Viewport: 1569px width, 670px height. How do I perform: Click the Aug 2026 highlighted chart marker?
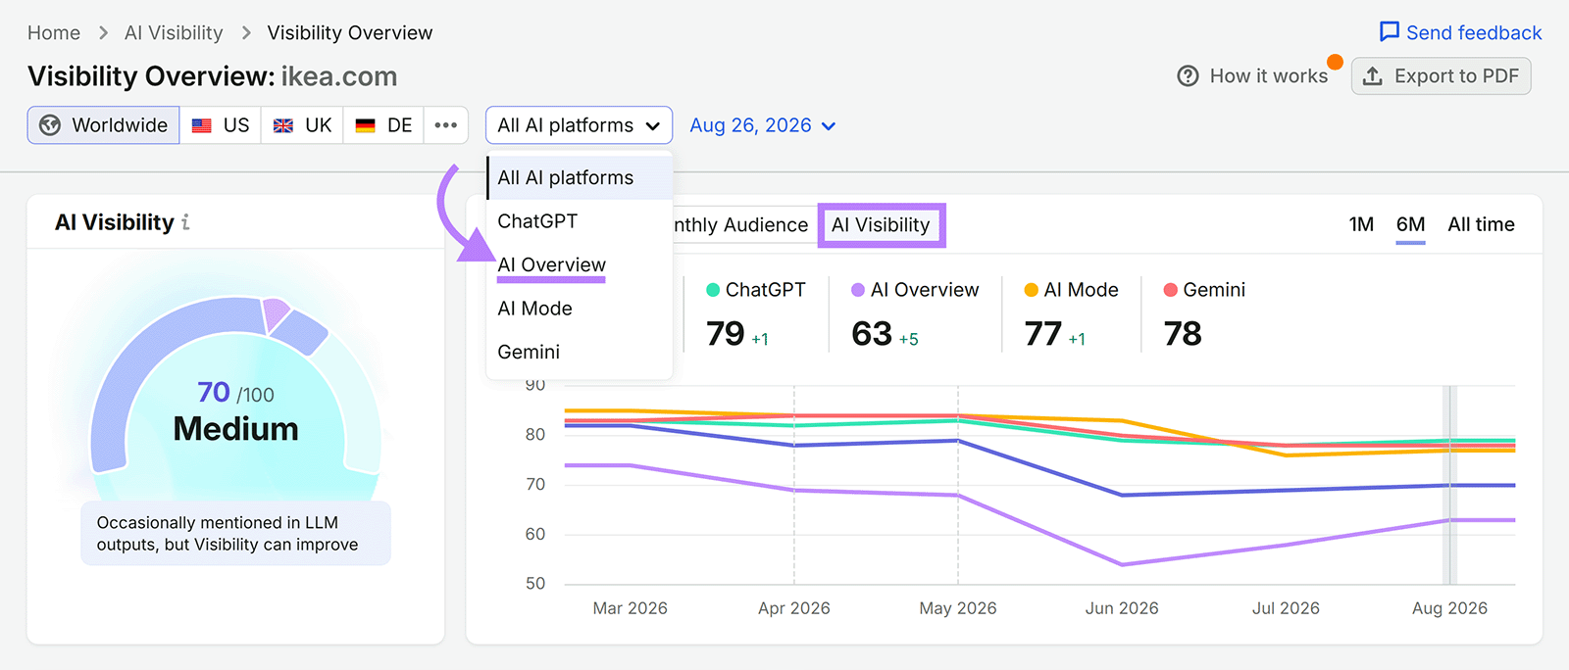(x=1449, y=485)
